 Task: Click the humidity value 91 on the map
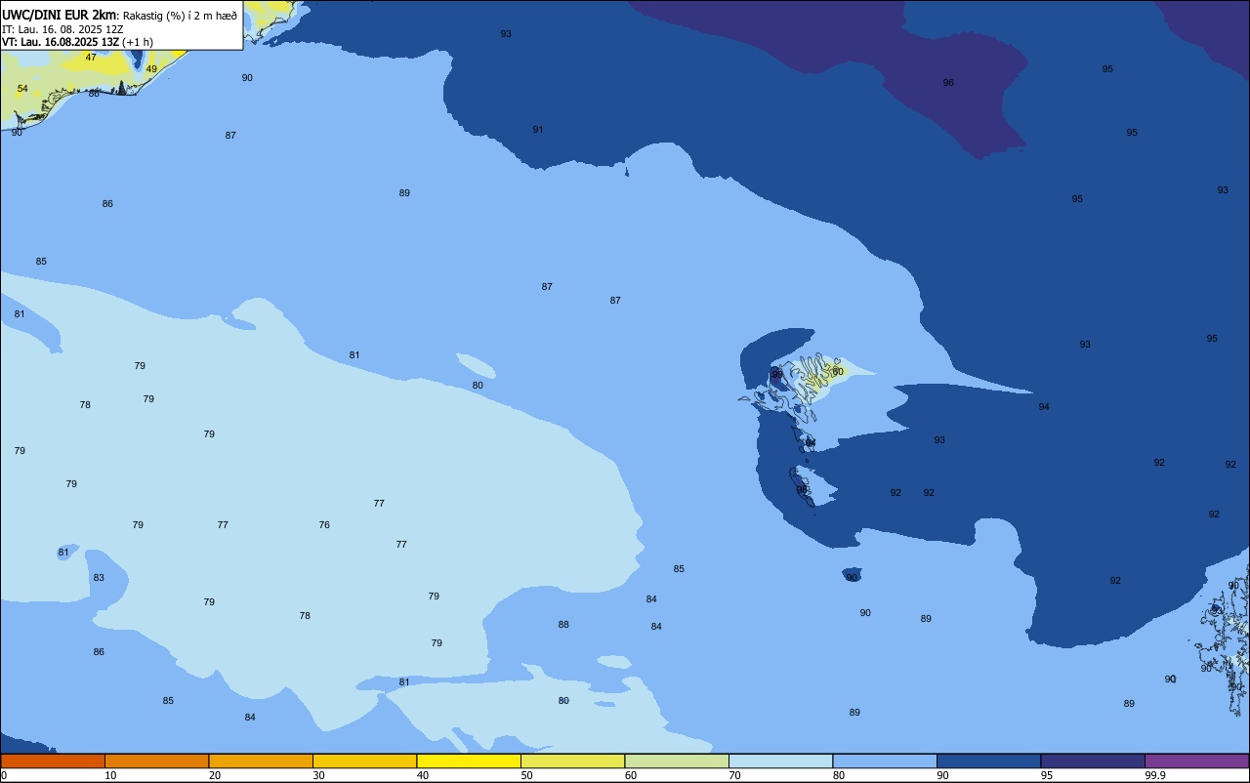click(538, 130)
